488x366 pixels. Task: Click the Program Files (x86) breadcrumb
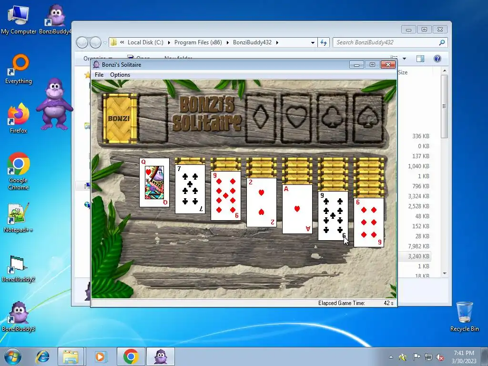tap(198, 42)
